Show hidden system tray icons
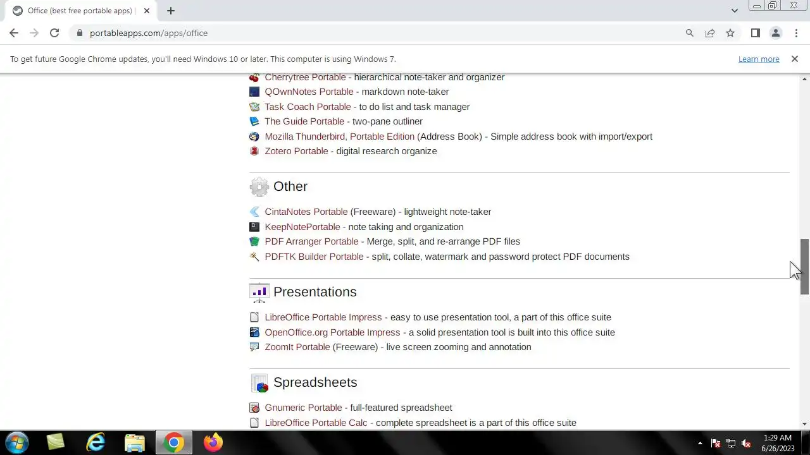Viewport: 810px width, 455px height. tap(700, 443)
